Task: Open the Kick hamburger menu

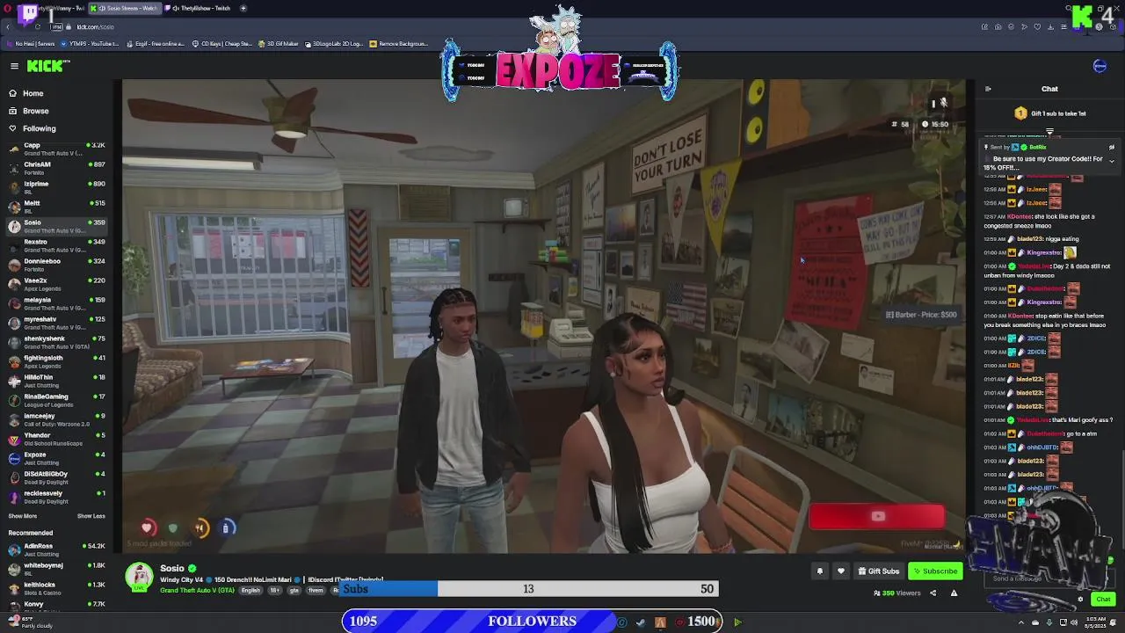Action: (14, 66)
